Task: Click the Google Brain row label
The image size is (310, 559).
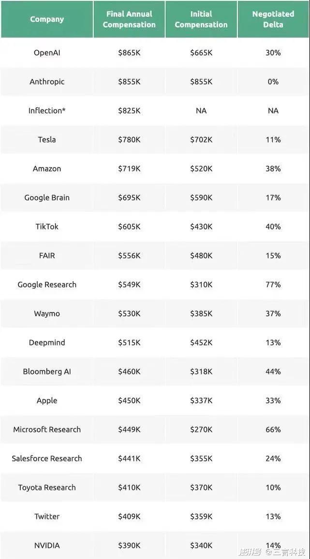Action: [x=47, y=198]
